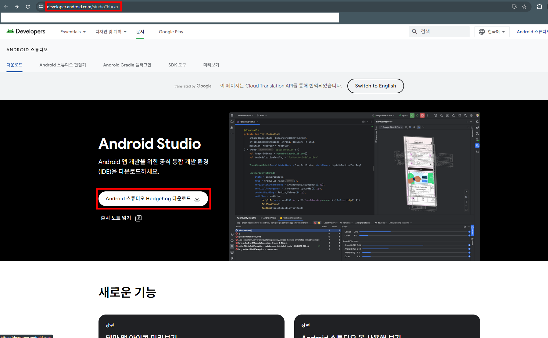Reload the page with refresh icon
Image resolution: width=548 pixels, height=338 pixels.
point(28,6)
